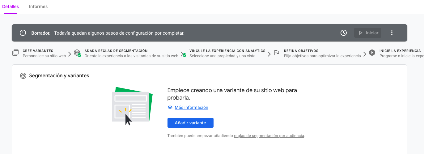
Task: Click the Defina objetivos flag icon
Action: pyautogui.click(x=277, y=53)
